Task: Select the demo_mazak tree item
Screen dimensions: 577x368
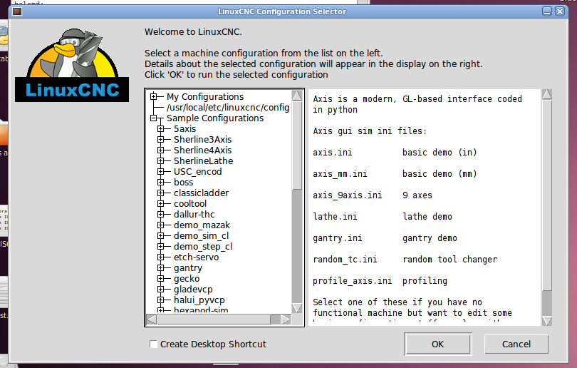Action: (x=202, y=225)
